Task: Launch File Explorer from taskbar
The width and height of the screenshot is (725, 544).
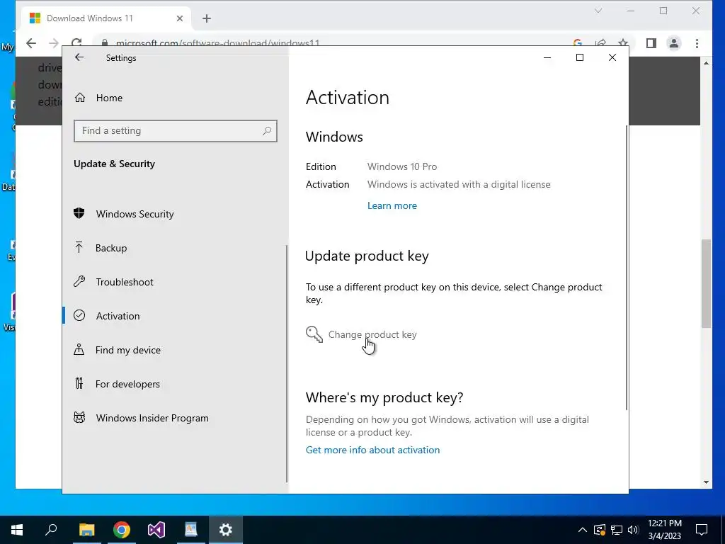Action: point(86,530)
